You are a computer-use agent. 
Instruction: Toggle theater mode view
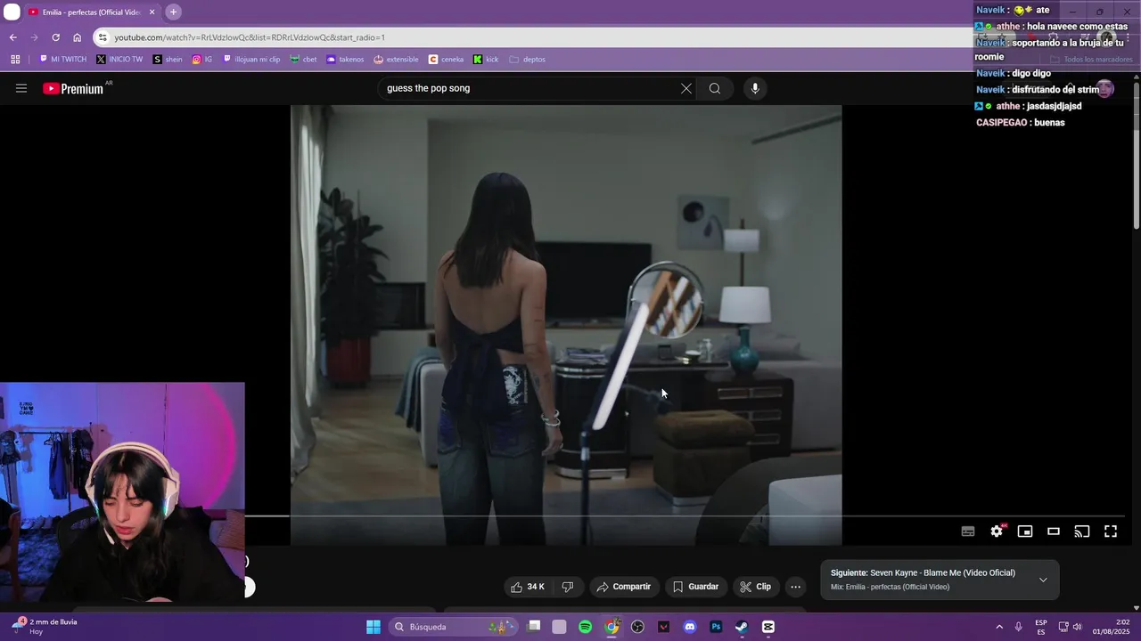pyautogui.click(x=1054, y=531)
